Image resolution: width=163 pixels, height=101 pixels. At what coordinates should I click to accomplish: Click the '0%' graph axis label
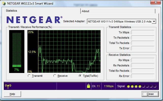pos(30,71)
